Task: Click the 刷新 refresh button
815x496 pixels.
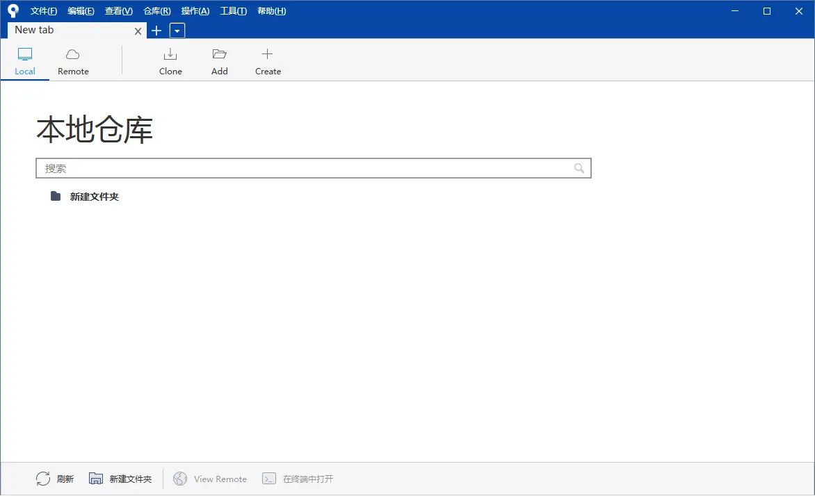Action: coord(54,479)
